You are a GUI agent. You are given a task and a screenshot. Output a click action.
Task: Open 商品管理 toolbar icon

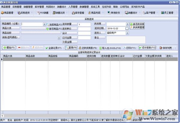tap(7, 13)
